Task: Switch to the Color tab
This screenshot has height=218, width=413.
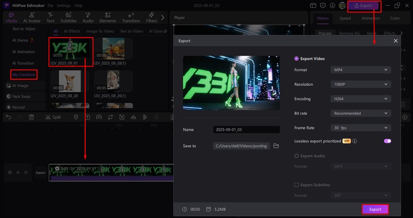Action: tap(395, 18)
